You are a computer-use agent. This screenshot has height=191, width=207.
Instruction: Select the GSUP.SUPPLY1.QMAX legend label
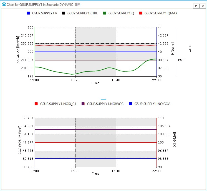coord(161,13)
